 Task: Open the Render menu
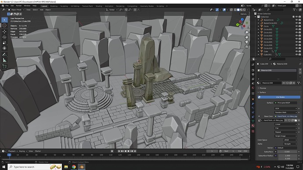(19, 6)
